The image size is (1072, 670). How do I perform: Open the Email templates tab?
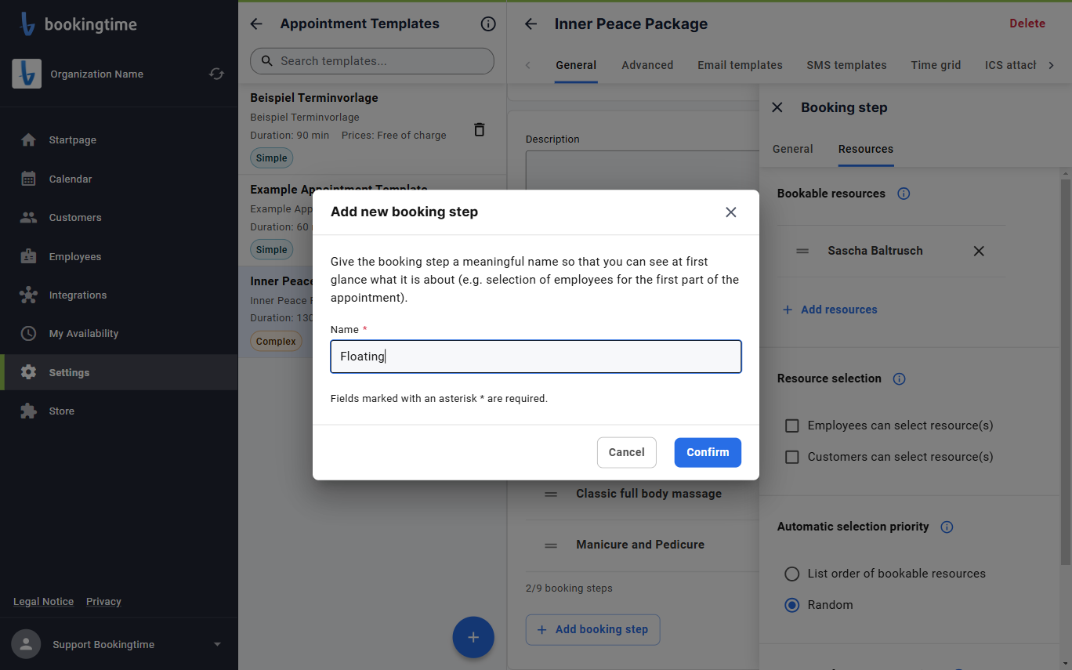[740, 65]
